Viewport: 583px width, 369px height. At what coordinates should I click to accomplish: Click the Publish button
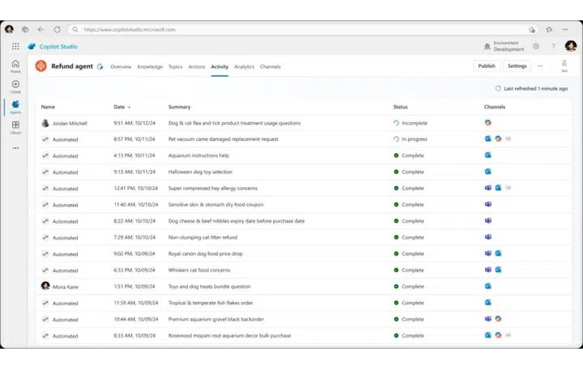[x=487, y=66]
